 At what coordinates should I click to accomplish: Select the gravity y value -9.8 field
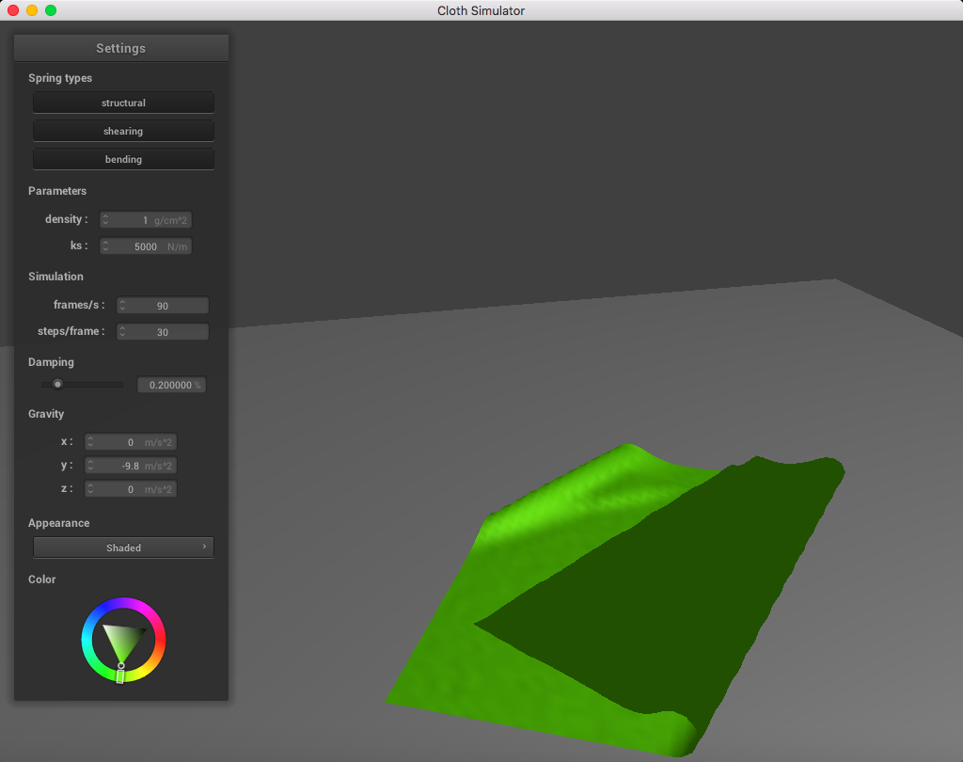click(130, 466)
